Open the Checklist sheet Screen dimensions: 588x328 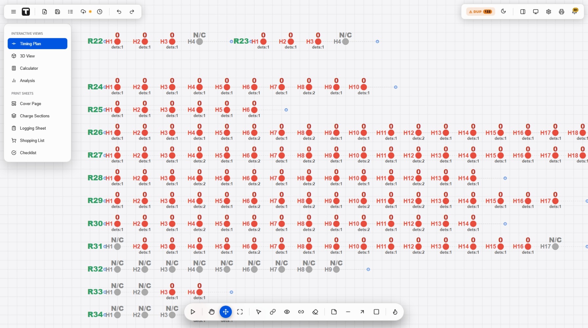tap(37, 153)
